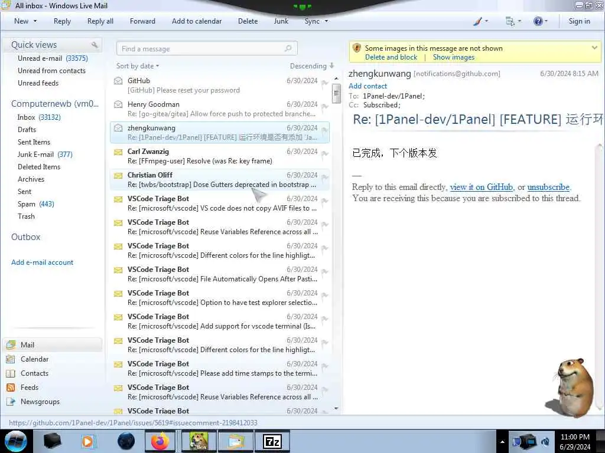Click envelope icon of GitHub password message
605x453 pixels.
pyautogui.click(x=118, y=81)
